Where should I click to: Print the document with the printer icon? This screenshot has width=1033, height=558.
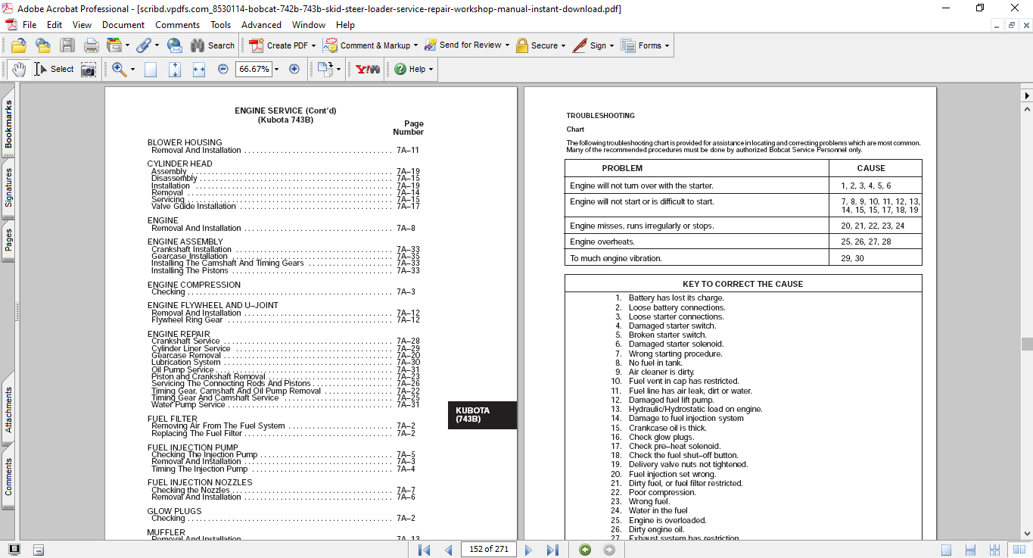(x=92, y=45)
